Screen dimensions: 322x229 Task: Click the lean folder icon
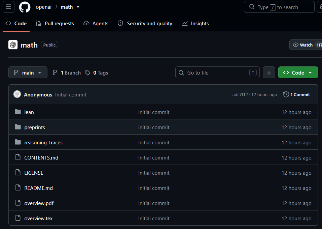pyautogui.click(x=18, y=112)
